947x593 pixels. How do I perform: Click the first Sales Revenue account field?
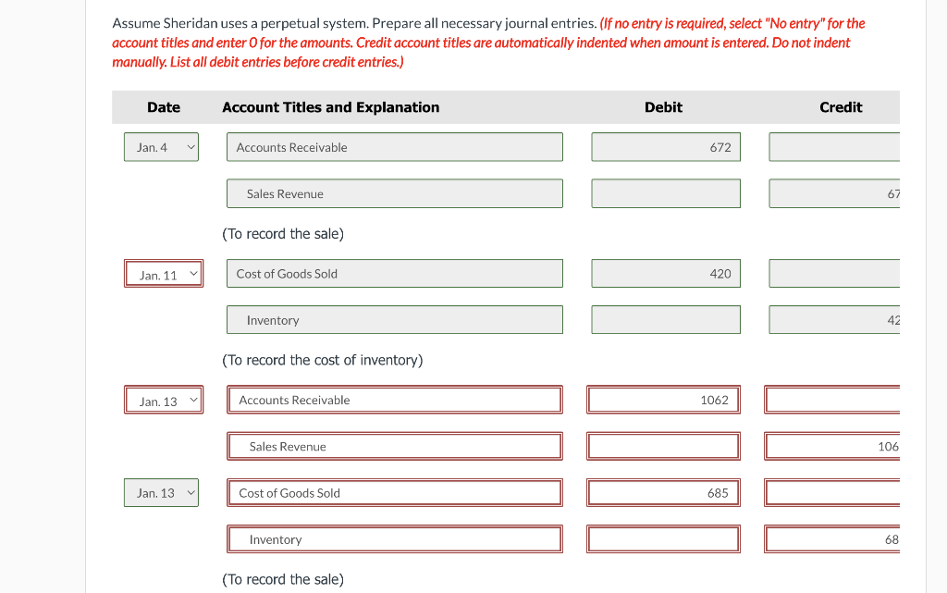395,194
